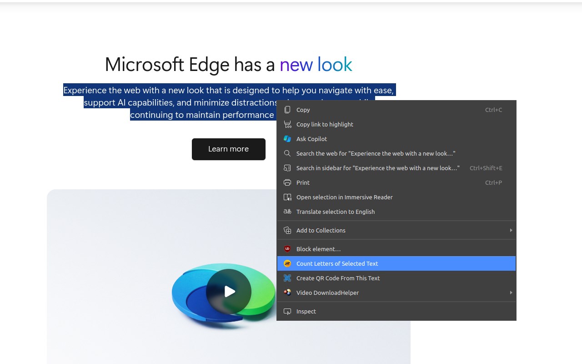Click the Microsoft Edge has a new look heading

click(228, 65)
